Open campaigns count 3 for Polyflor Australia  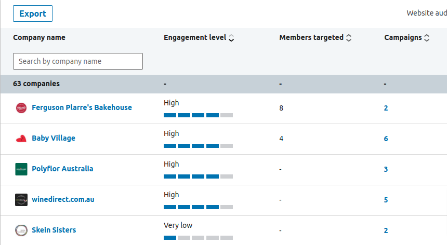[386, 169]
